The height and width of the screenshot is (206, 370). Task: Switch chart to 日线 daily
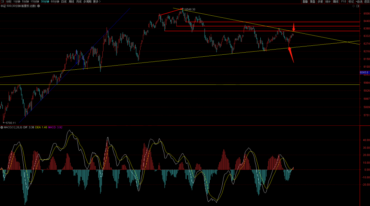click(64, 2)
